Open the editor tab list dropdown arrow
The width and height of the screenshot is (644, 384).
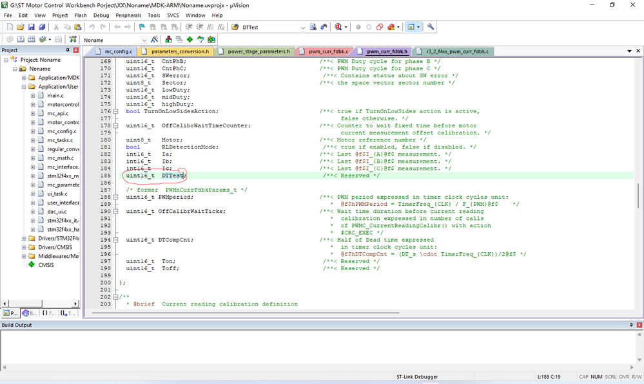(x=629, y=51)
